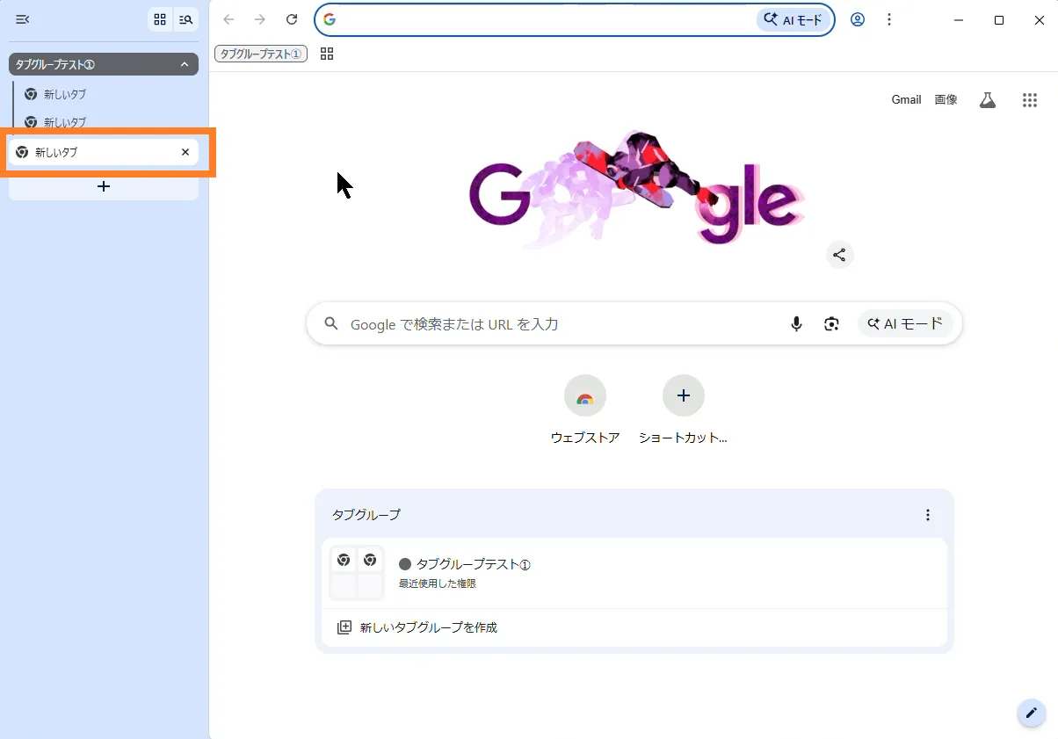Open タブグループテスト① chip in bookmarks bar
This screenshot has width=1058, height=739.
(x=261, y=54)
